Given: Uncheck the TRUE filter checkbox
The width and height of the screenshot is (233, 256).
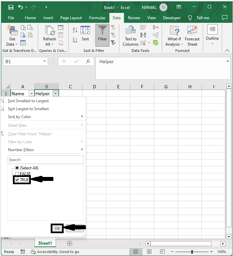Looking at the screenshot, I should pos(17,180).
